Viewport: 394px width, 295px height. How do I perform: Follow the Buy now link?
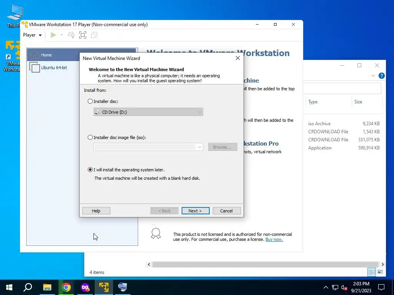click(274, 239)
